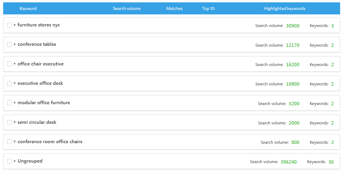Screen dimensions: 343x172
Task: Open the office chair executive group title
Action: point(41,64)
